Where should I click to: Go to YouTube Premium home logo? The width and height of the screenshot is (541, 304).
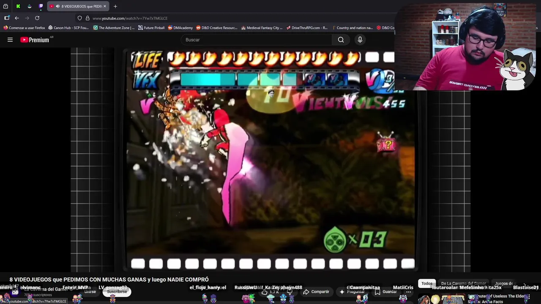[35, 40]
